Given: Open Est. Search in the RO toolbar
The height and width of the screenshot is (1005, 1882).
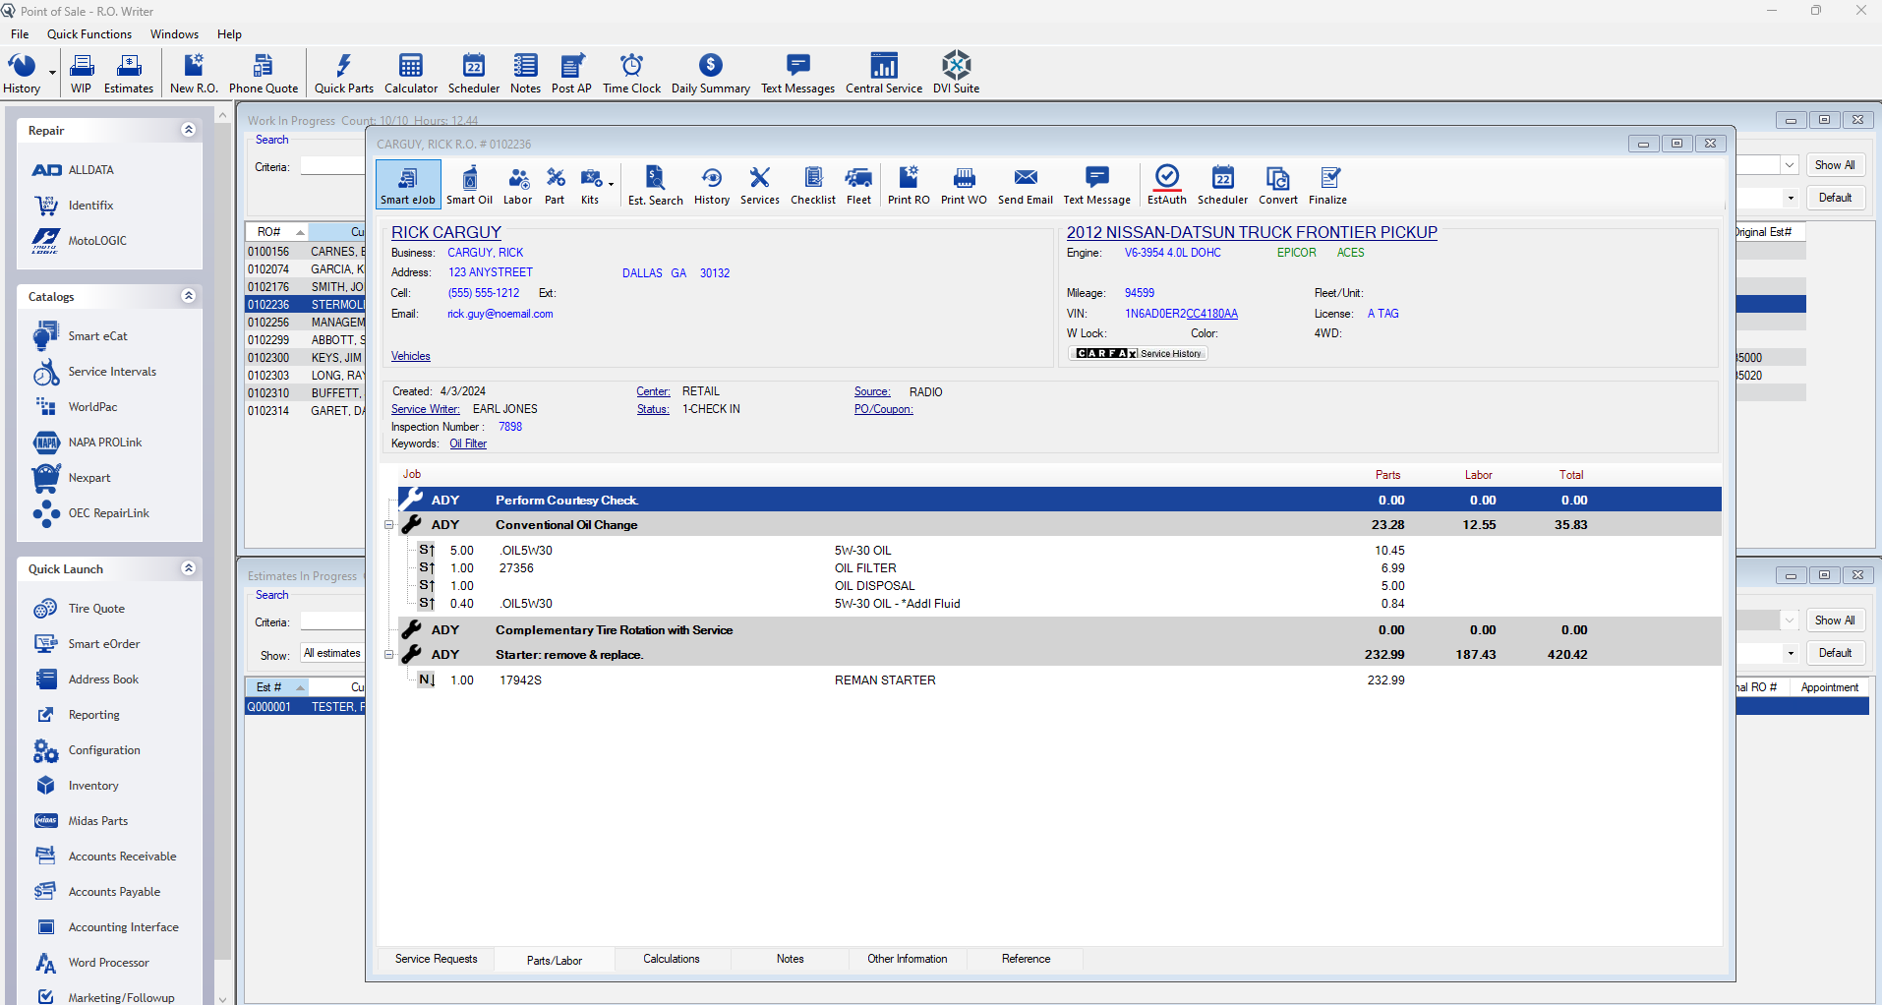Looking at the screenshot, I should (x=654, y=184).
